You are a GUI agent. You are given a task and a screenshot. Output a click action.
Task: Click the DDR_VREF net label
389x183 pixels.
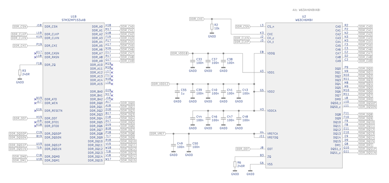(x=158, y=134)
